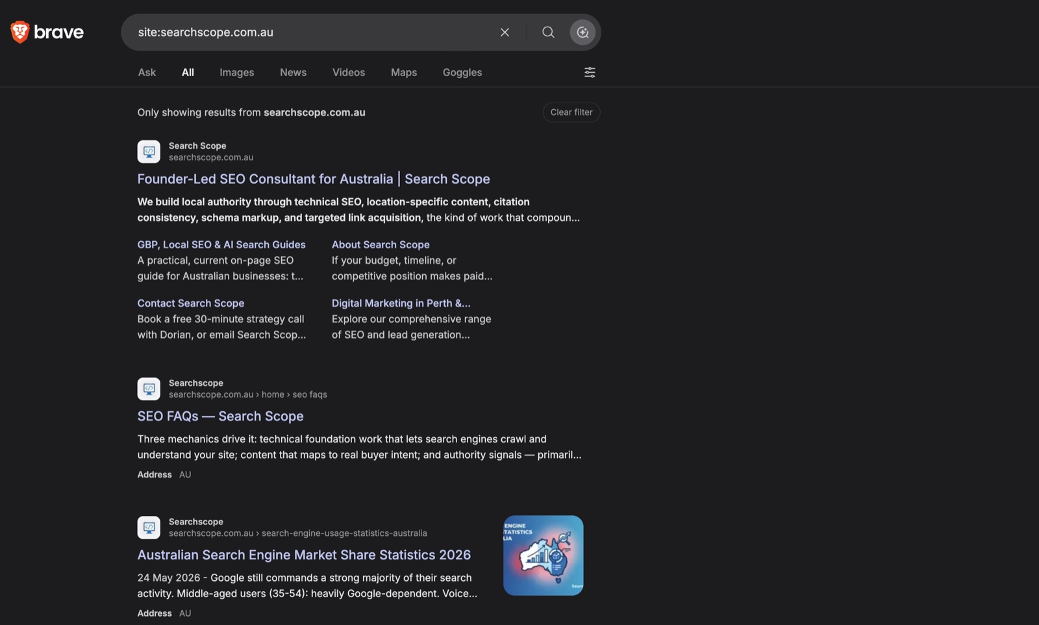
Task: Click the Australia map statistics thumbnail
Action: tap(544, 555)
